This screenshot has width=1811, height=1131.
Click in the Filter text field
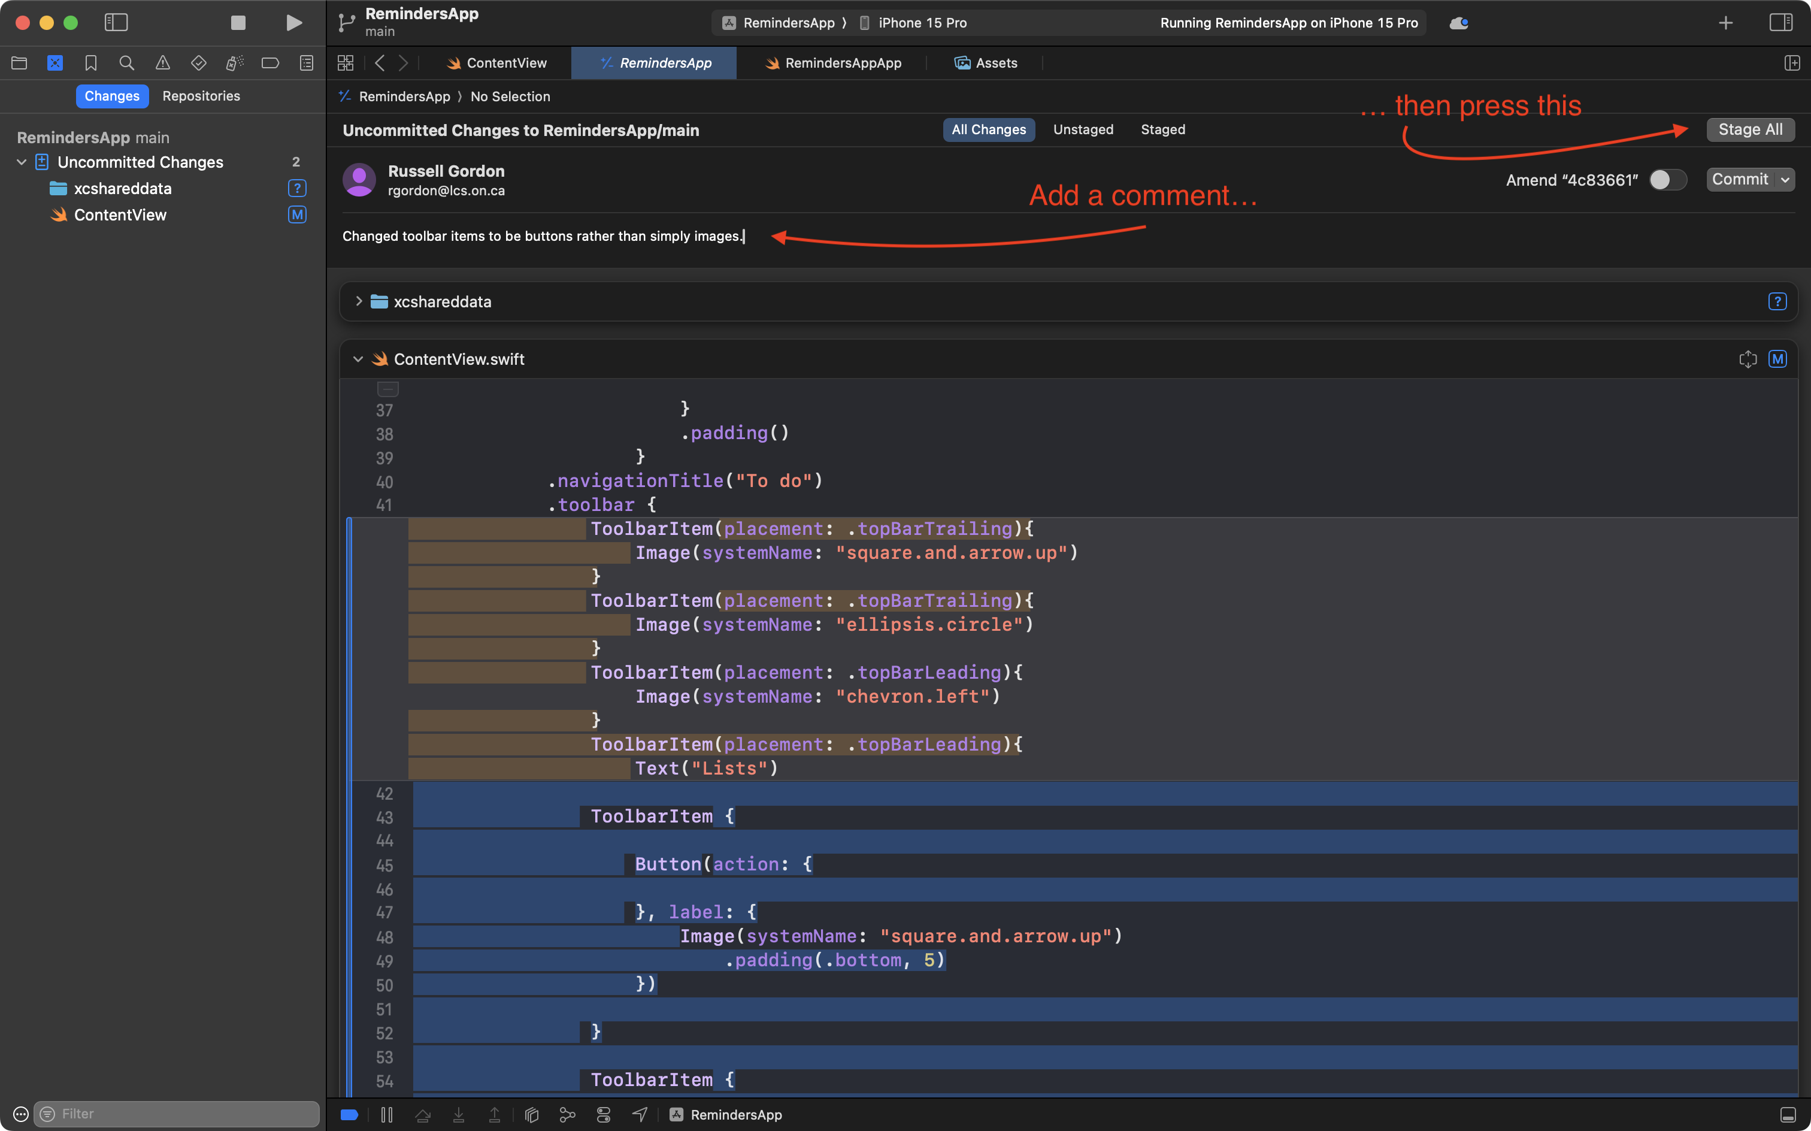click(x=180, y=1114)
